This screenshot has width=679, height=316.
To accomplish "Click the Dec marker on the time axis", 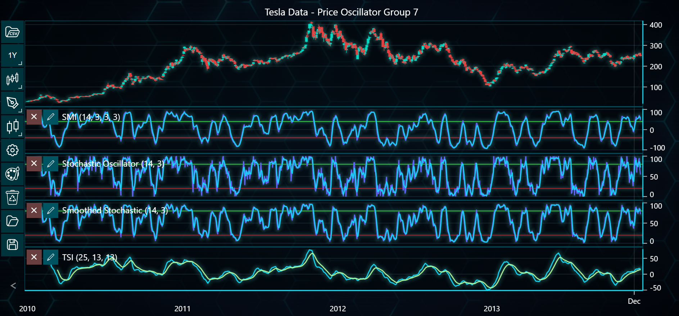I will (x=634, y=301).
